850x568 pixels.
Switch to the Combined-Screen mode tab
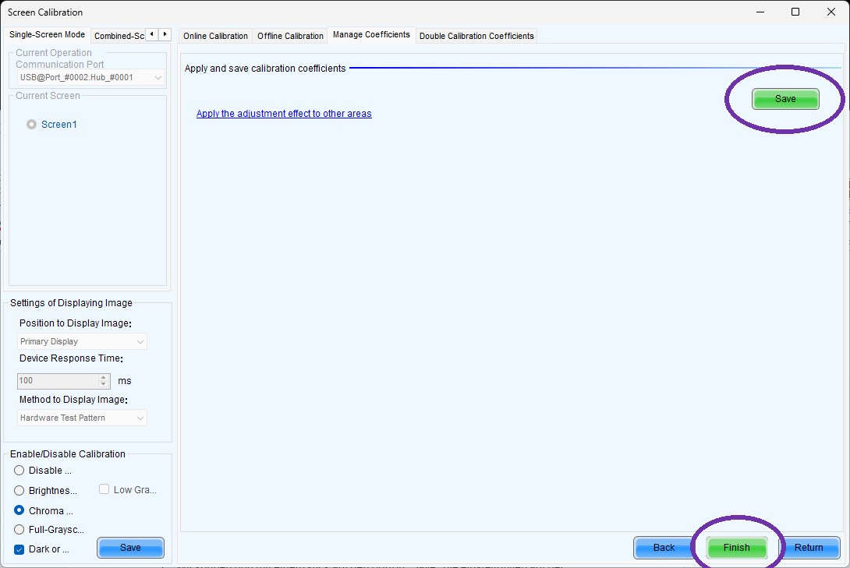(119, 36)
